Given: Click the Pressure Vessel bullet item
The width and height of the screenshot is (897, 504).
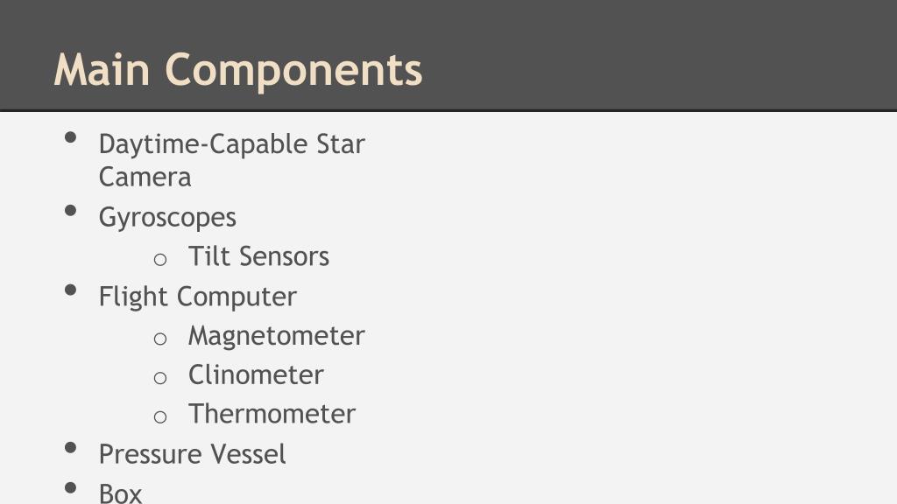Looking at the screenshot, I should click(192, 454).
